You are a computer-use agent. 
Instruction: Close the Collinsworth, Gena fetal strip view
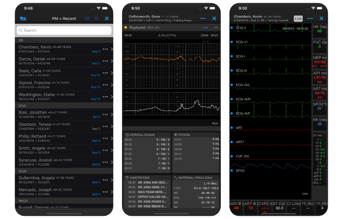[214, 19]
